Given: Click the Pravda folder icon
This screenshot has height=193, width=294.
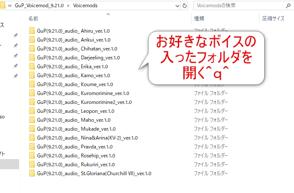Looking at the screenshot, I should [32, 147].
